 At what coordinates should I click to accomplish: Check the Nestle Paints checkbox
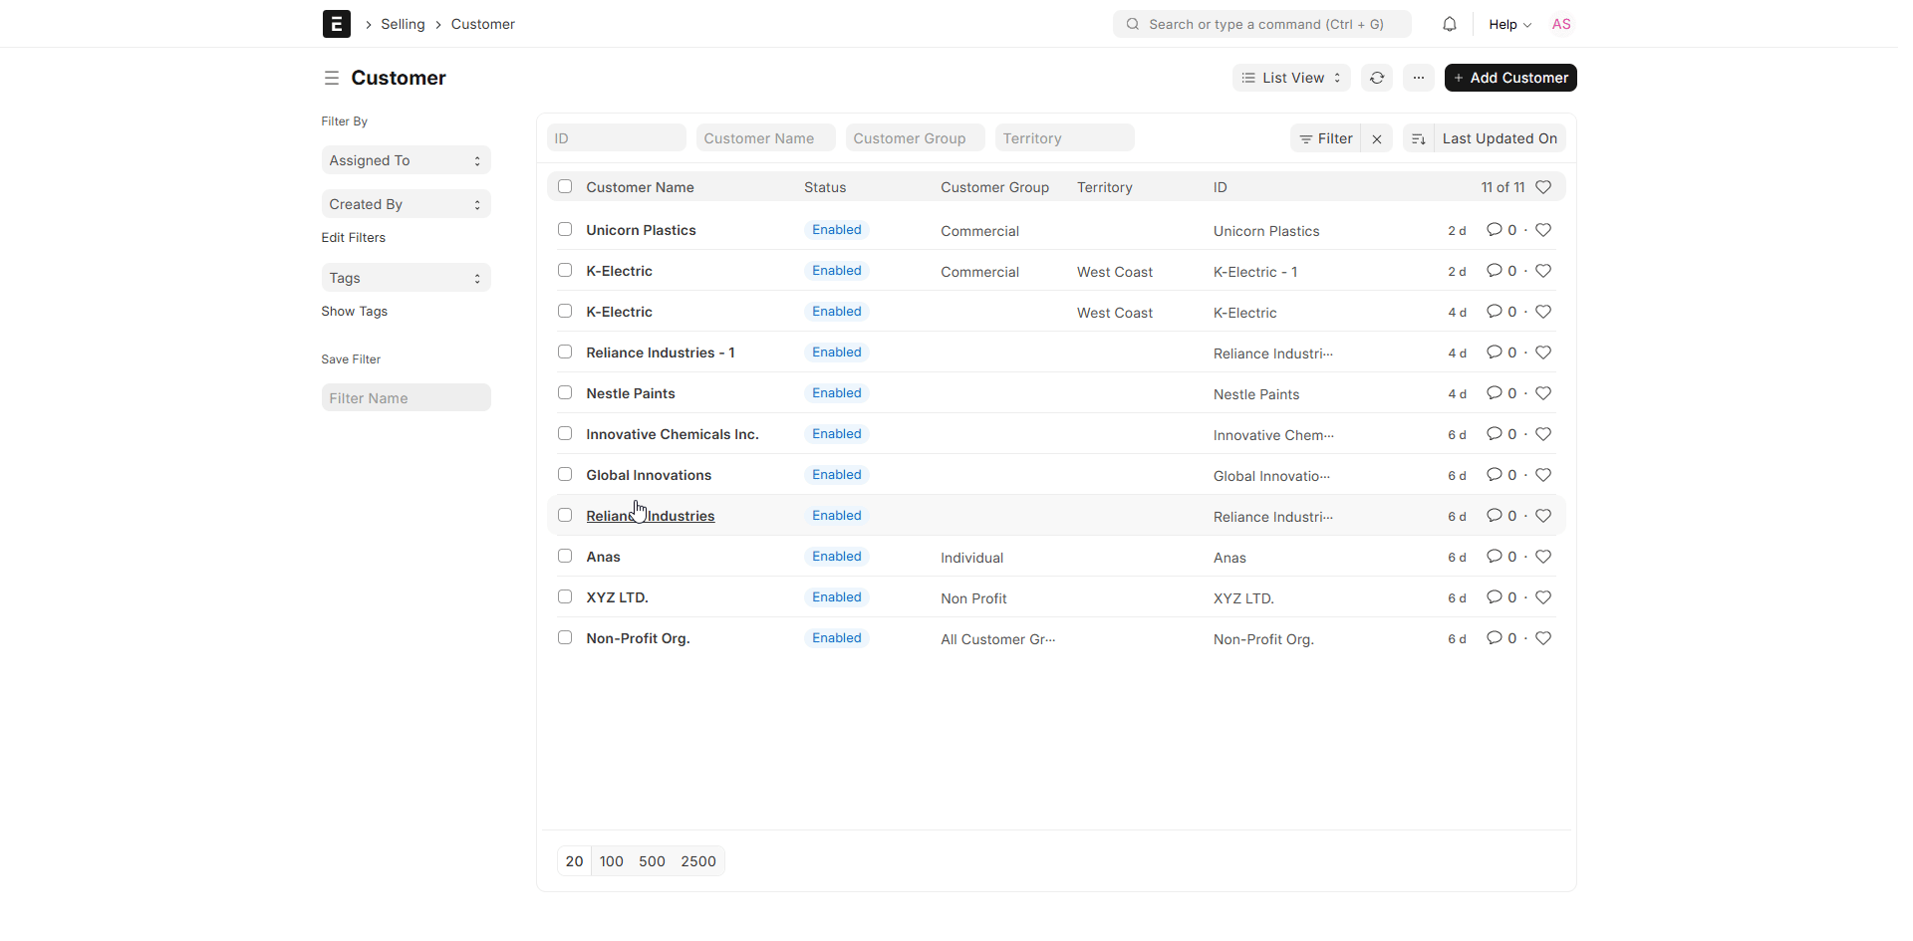click(x=565, y=392)
